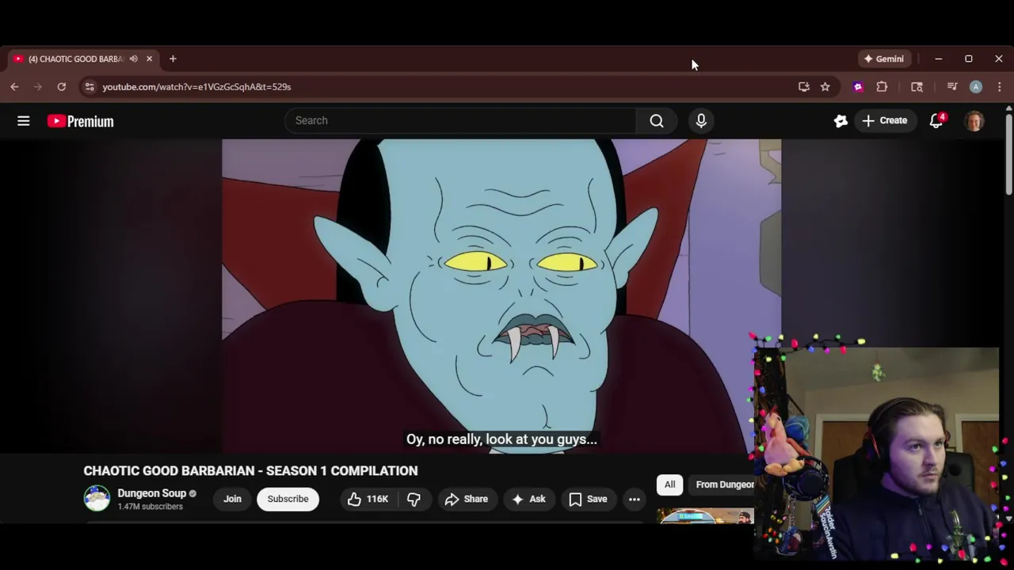Viewport: 1014px width, 570px height.
Task: Click the video title text
Action: pos(250,470)
